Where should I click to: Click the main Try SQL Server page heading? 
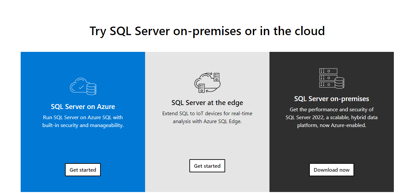207,31
